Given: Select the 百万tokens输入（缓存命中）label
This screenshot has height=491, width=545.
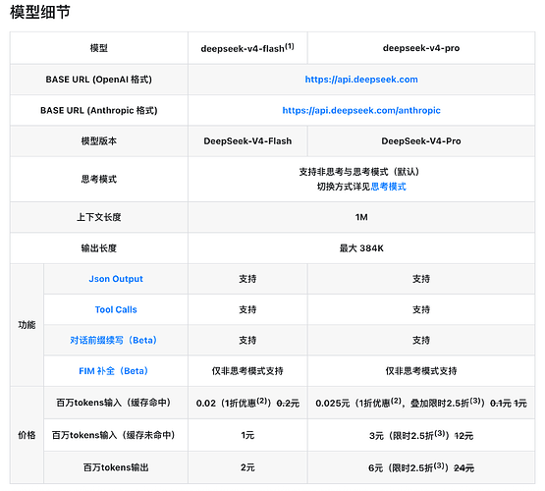Looking at the screenshot, I should click(114, 403).
